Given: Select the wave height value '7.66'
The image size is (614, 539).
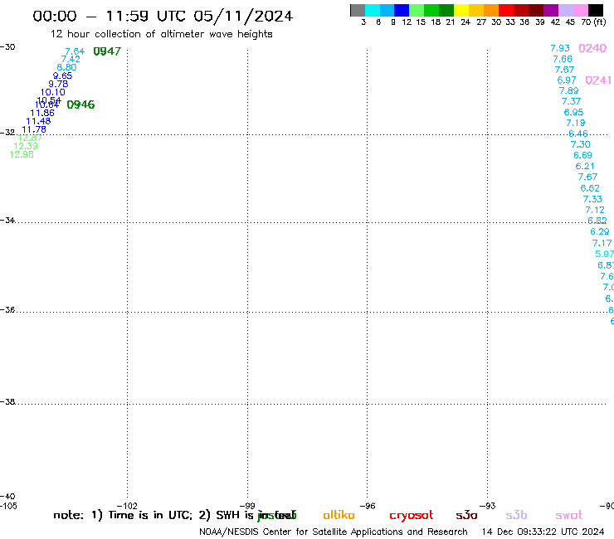Looking at the screenshot, I should click(563, 59).
